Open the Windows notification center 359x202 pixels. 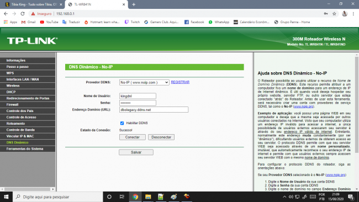pos(351,196)
